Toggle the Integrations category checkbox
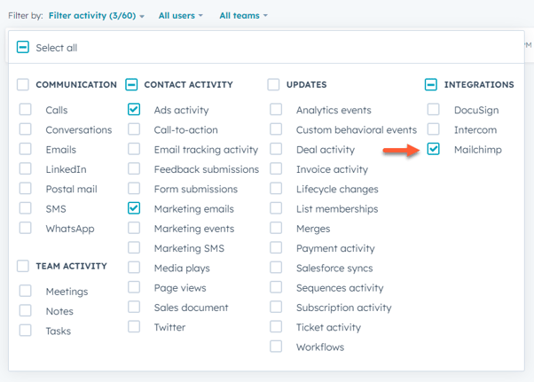534x382 pixels. pos(431,85)
